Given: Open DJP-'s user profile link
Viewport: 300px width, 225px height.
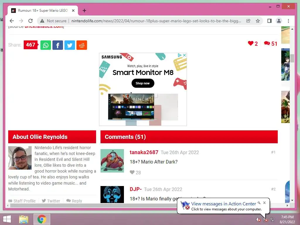Looking at the screenshot, I should coord(136,189).
